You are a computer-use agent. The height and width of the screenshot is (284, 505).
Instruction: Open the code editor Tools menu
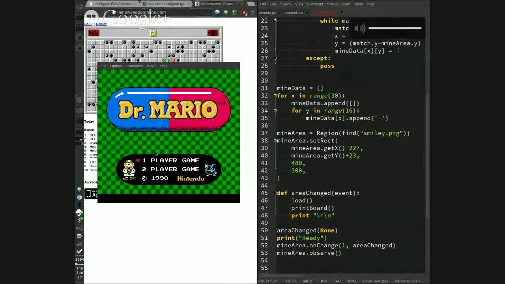click(359, 4)
